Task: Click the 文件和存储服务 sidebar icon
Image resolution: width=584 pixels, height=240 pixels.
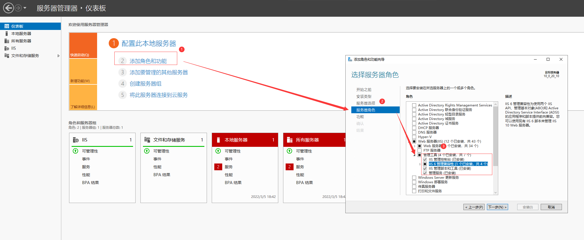Action: (x=7, y=56)
